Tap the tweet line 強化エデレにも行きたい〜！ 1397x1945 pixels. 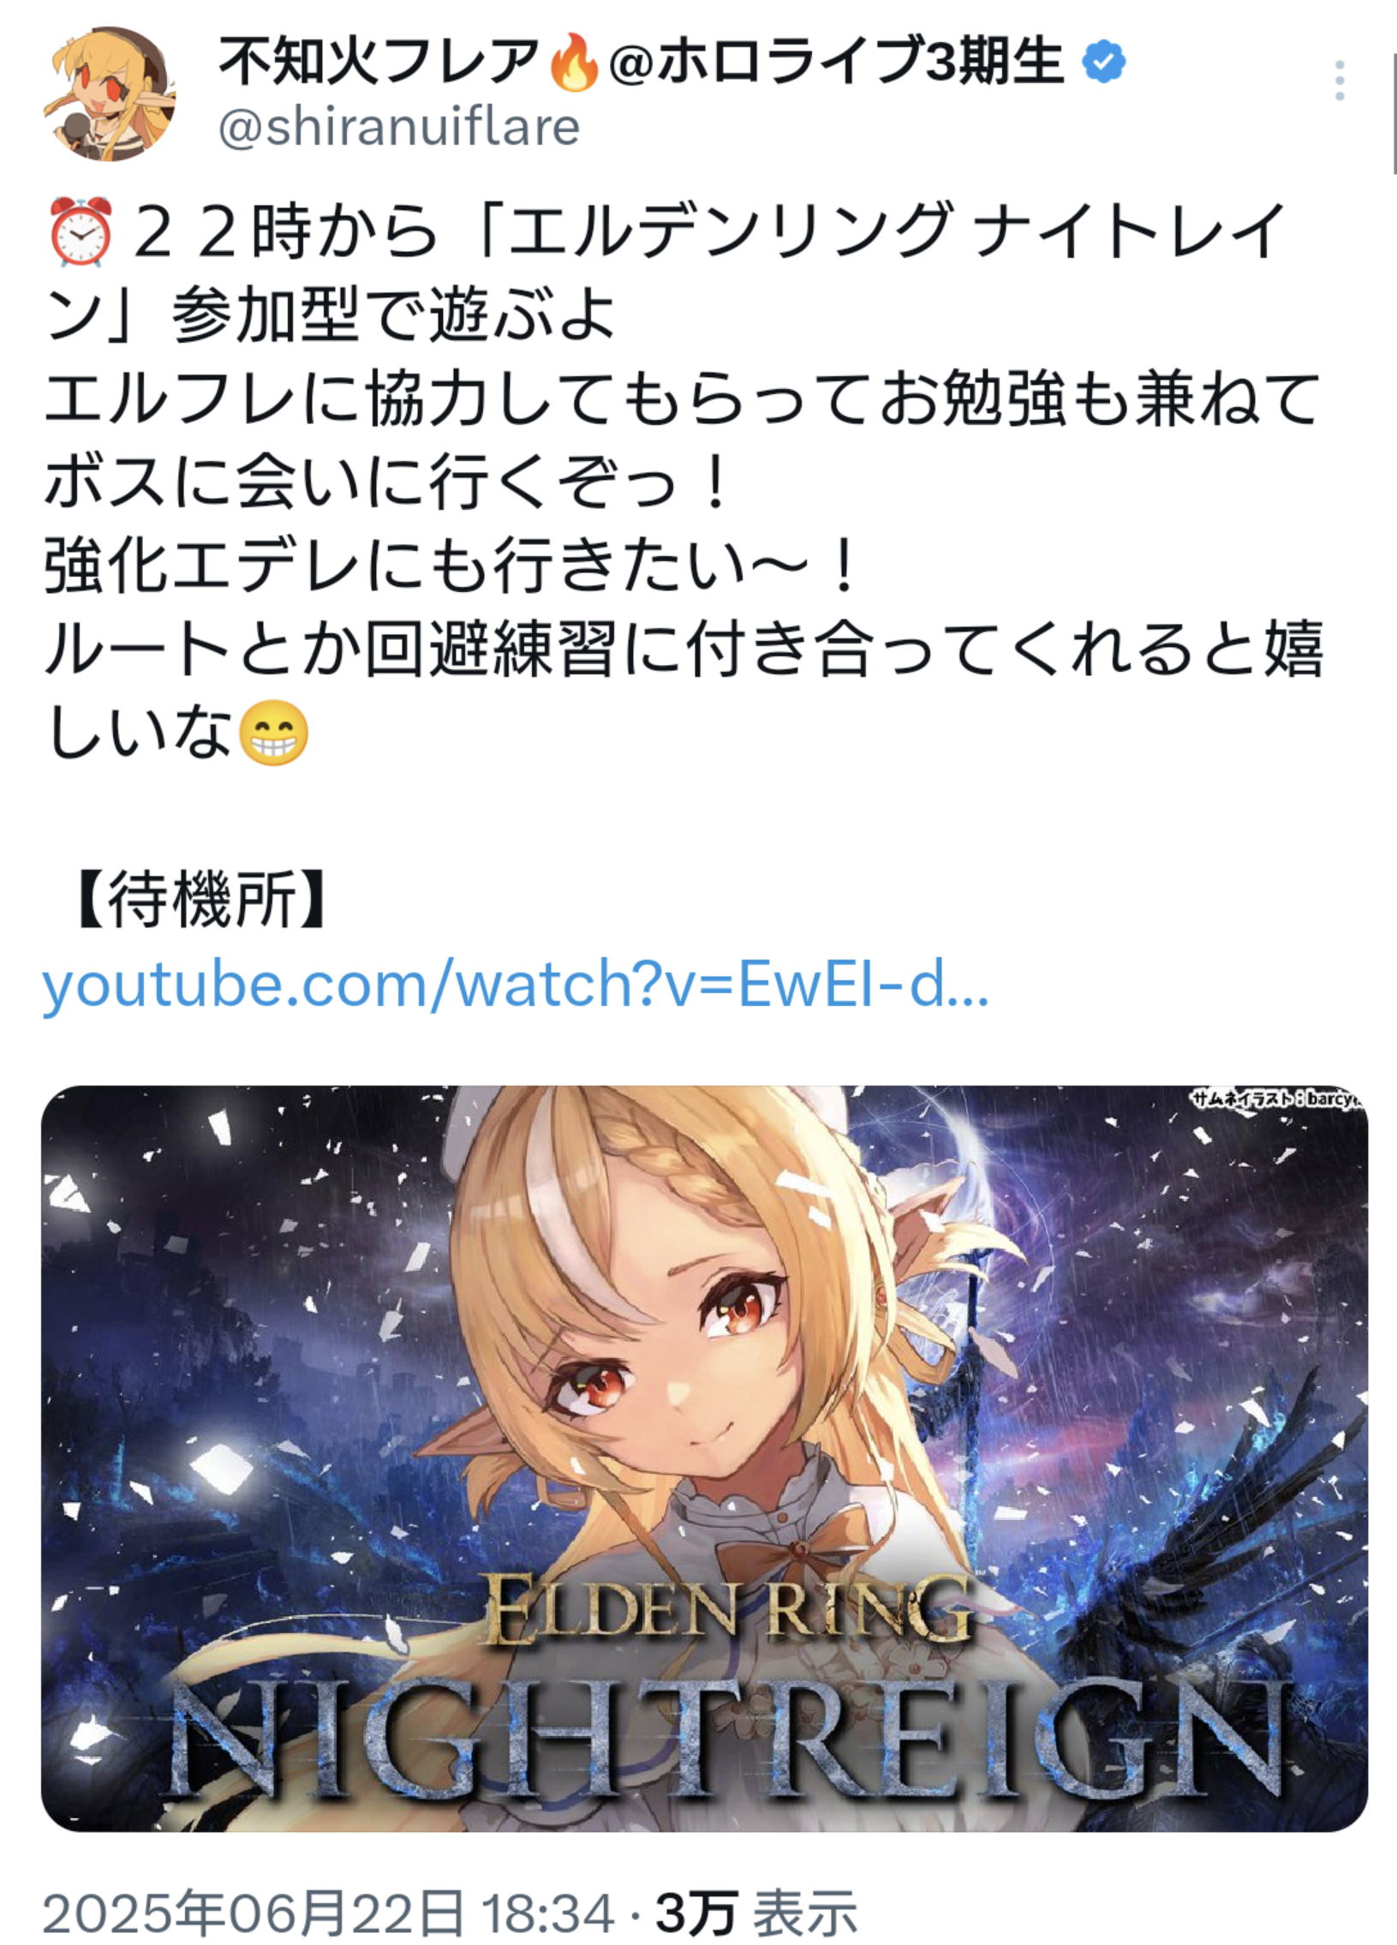coord(451,567)
